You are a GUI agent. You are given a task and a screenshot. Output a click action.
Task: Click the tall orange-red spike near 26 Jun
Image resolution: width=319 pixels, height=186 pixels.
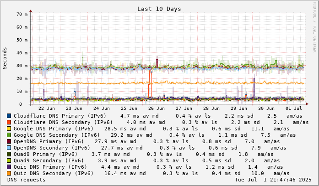click(x=150, y=83)
